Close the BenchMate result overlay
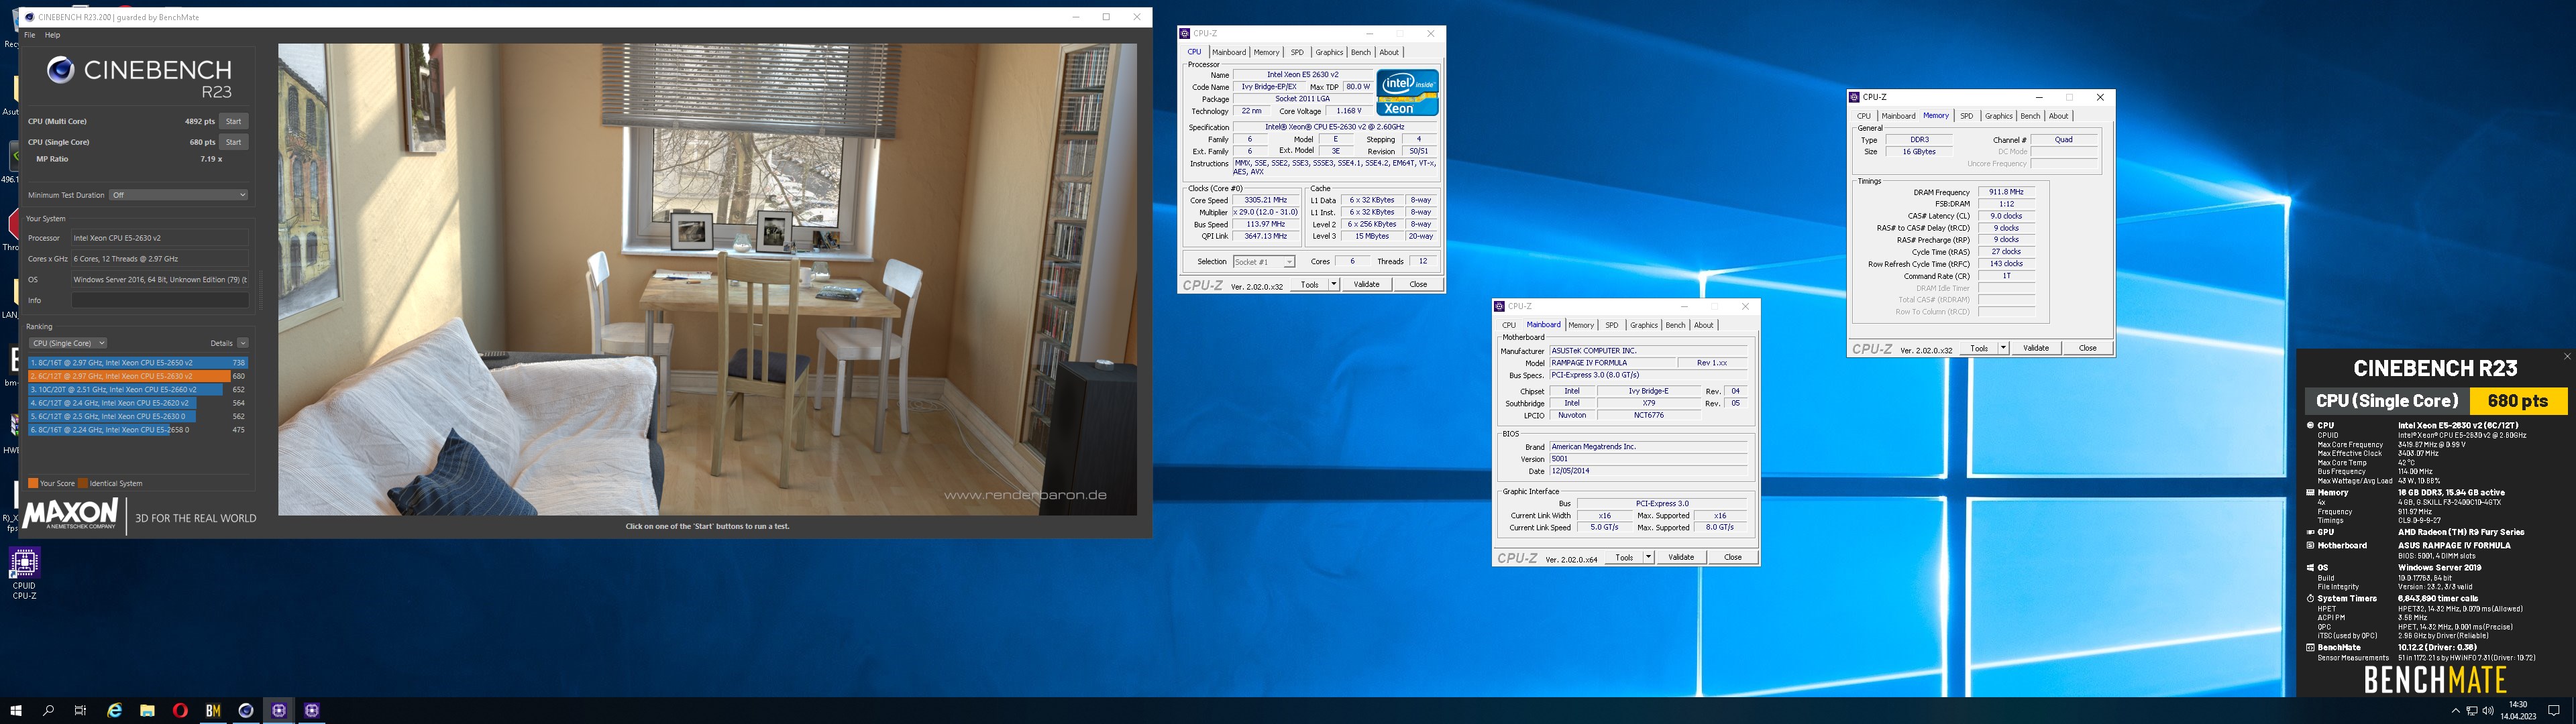2576x724 pixels. [x=2567, y=356]
